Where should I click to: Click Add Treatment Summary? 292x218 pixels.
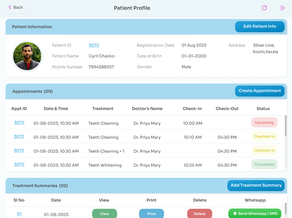pos(256,185)
